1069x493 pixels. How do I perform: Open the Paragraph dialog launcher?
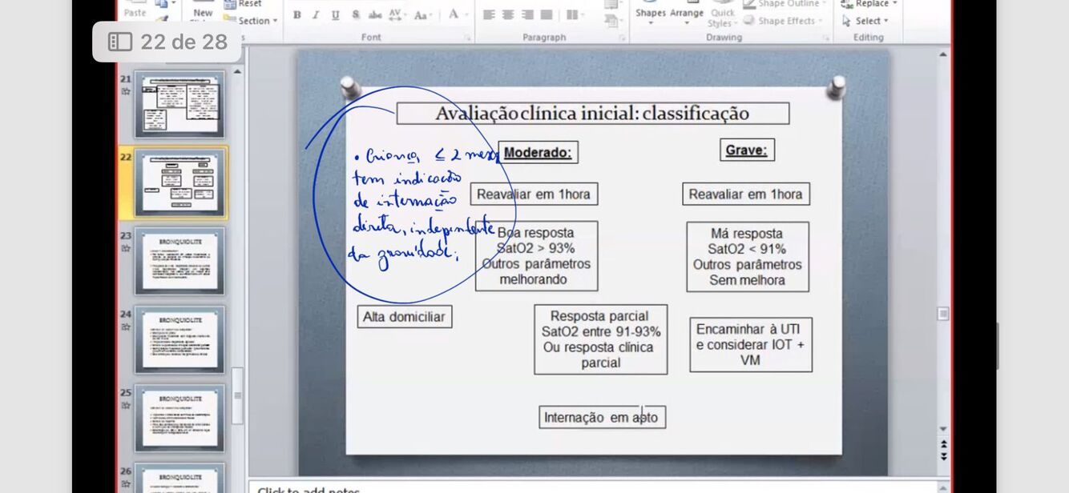click(x=622, y=38)
